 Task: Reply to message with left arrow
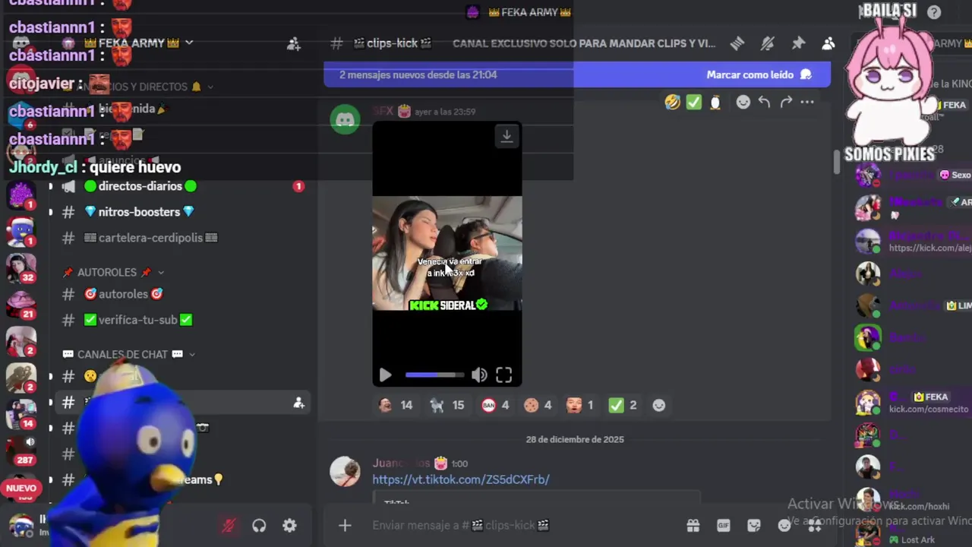(765, 102)
